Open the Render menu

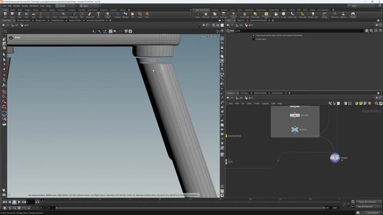tap(17, 6)
